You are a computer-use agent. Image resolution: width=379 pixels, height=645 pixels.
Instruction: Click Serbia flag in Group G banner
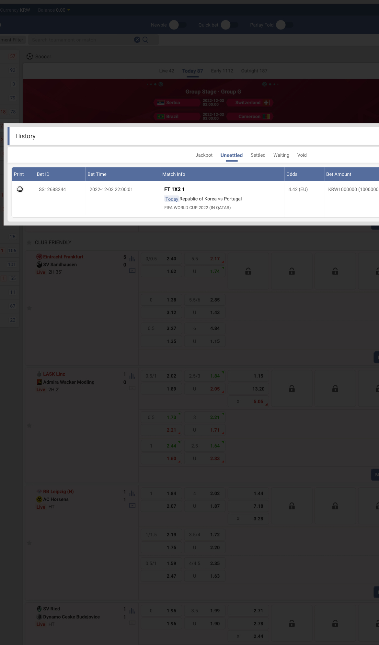tap(161, 103)
